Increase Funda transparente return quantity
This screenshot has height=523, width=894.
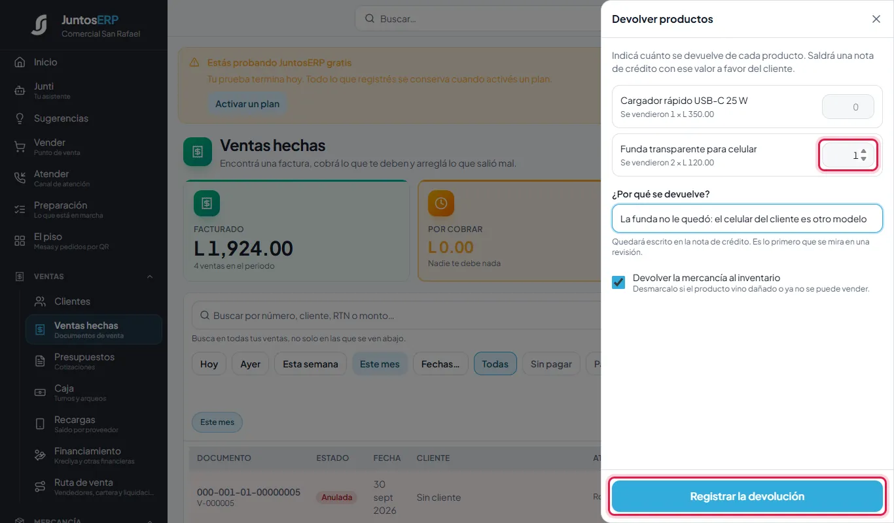tap(864, 152)
